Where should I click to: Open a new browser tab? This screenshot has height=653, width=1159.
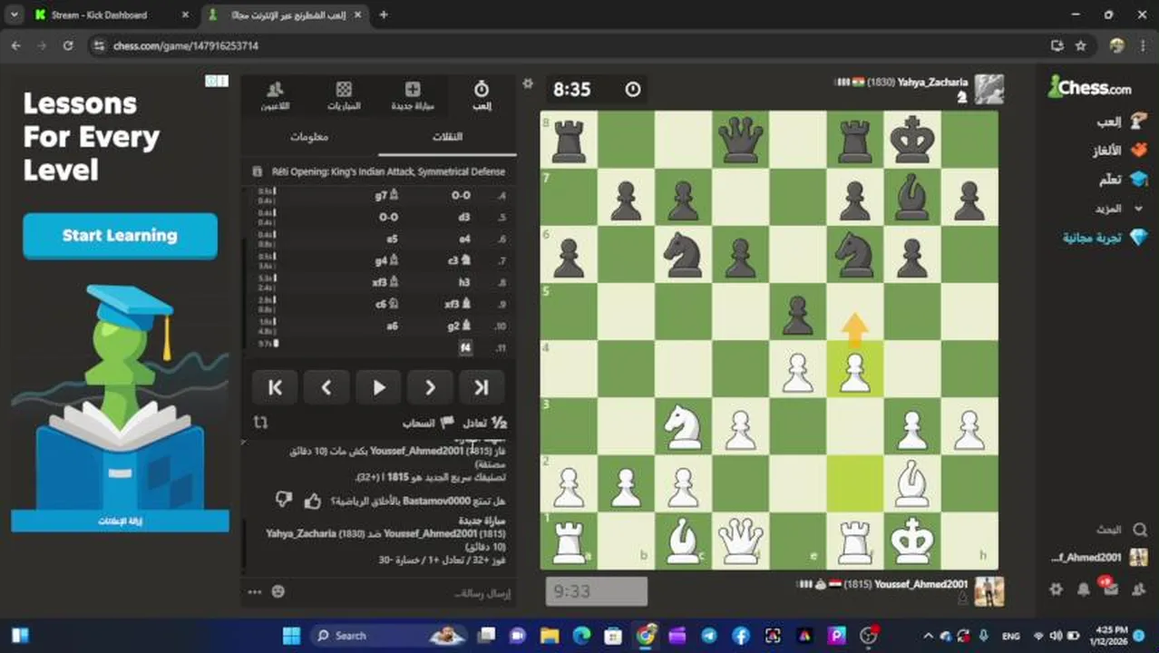pyautogui.click(x=384, y=15)
